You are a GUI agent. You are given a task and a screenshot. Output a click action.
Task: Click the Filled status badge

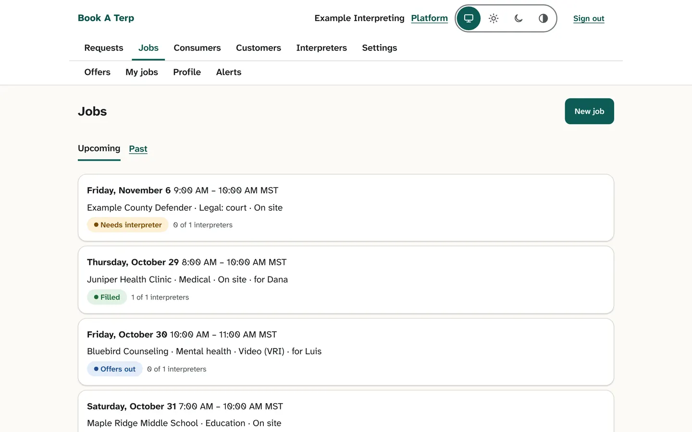(x=107, y=297)
